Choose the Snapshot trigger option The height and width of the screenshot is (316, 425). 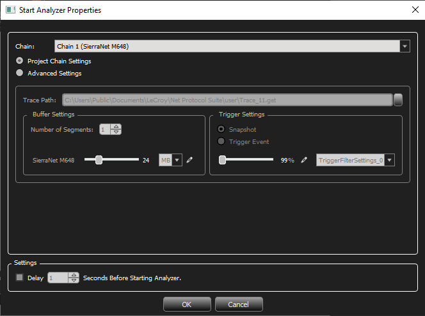point(221,129)
